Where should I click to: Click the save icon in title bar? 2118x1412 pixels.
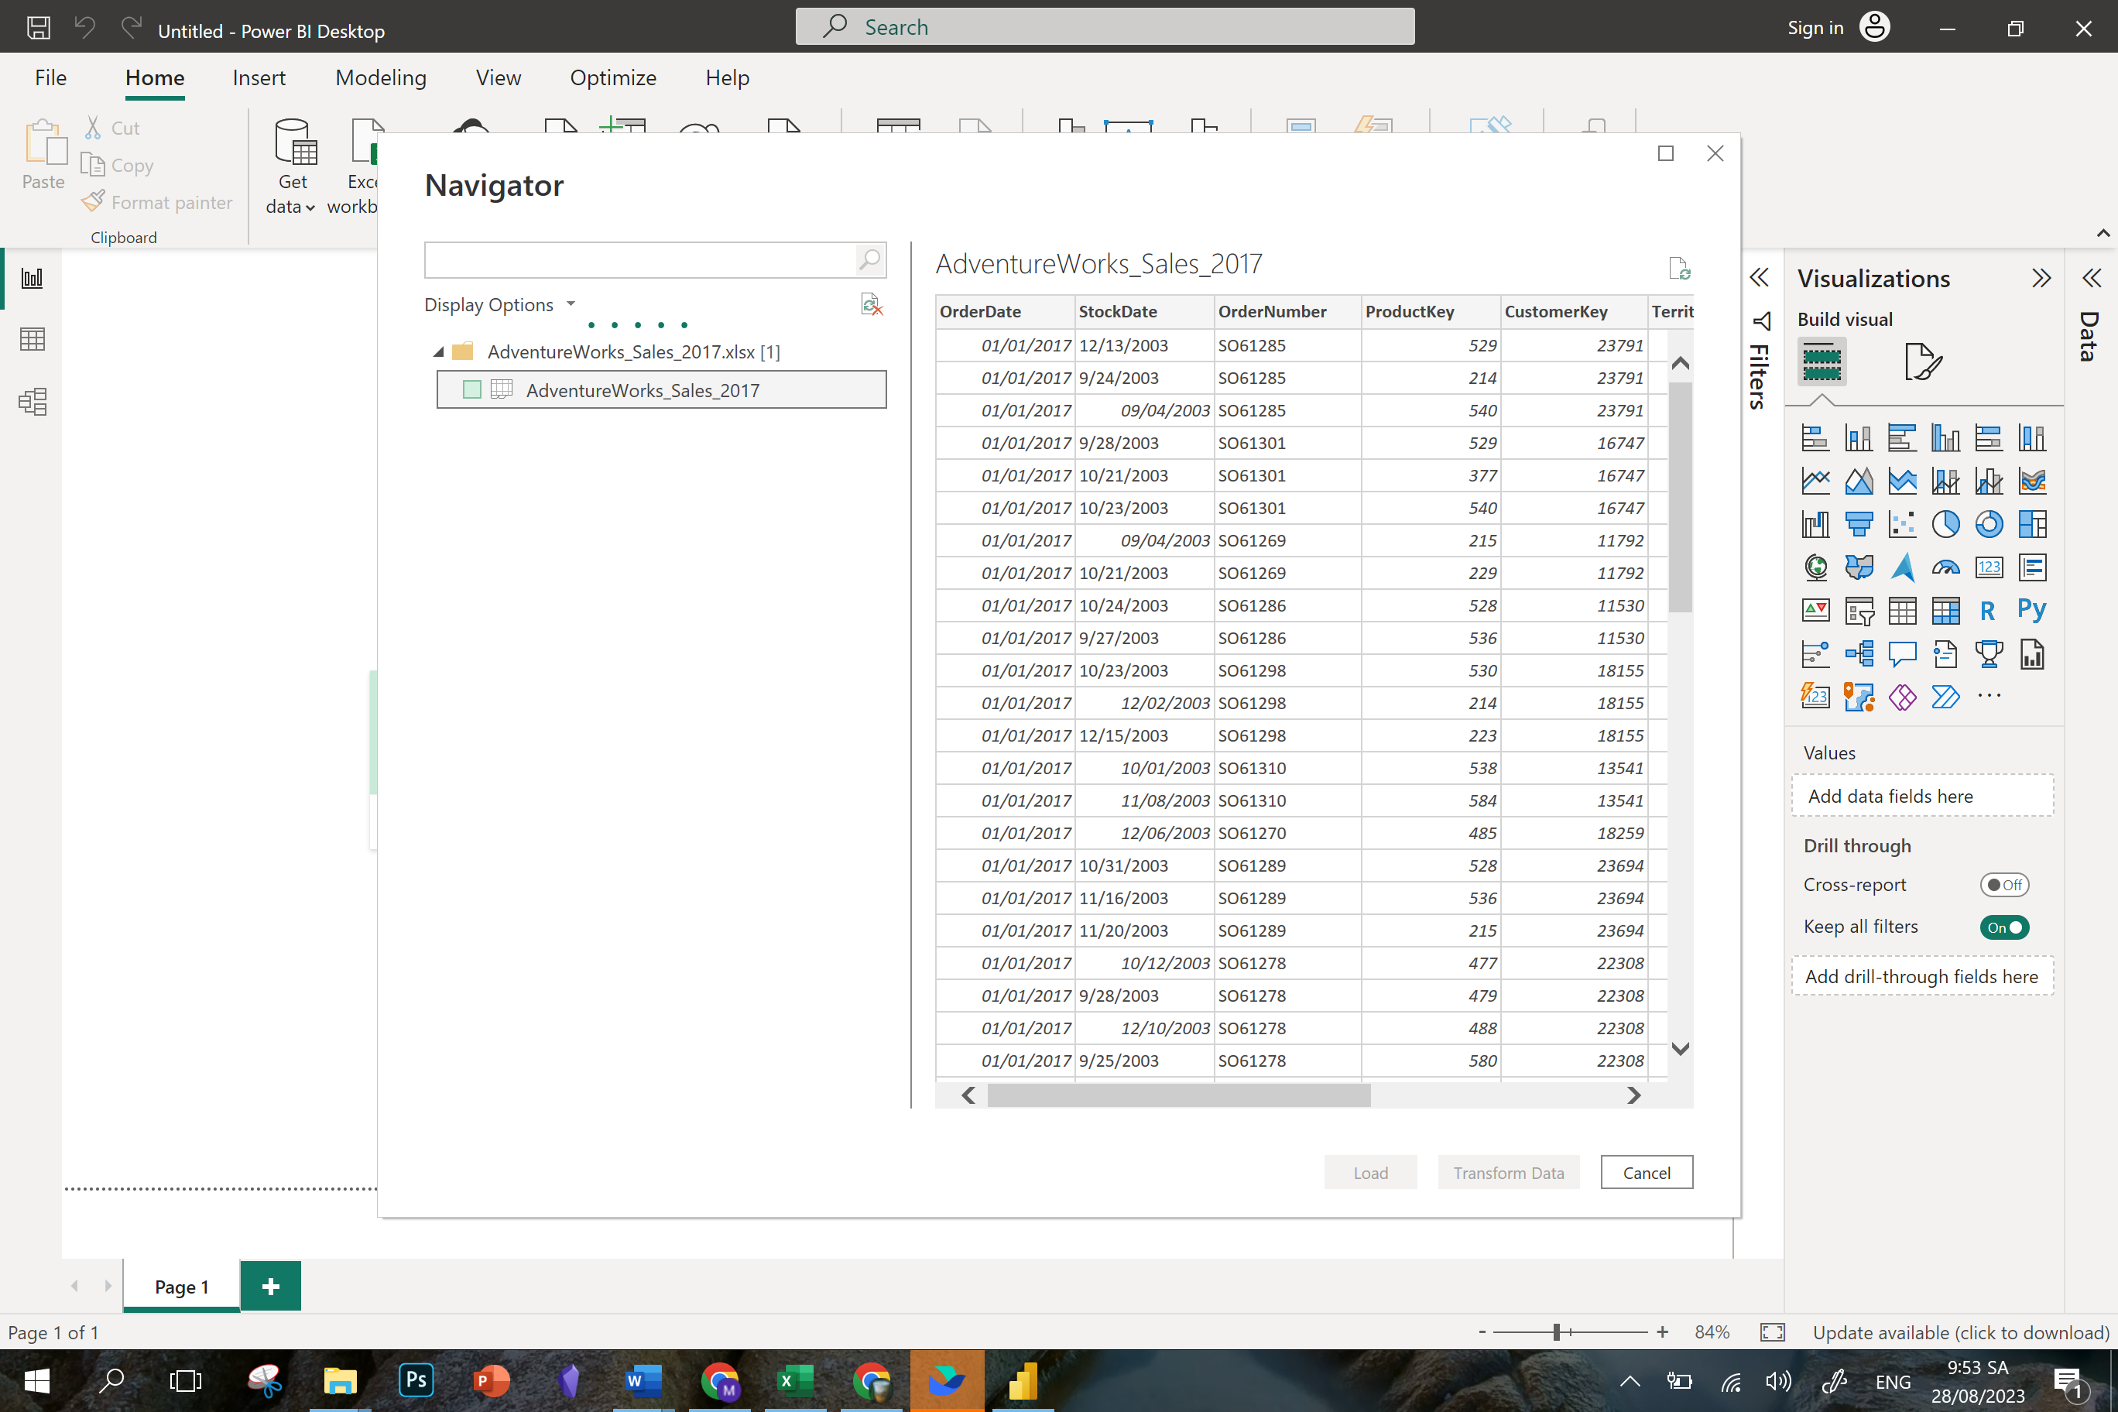(38, 28)
